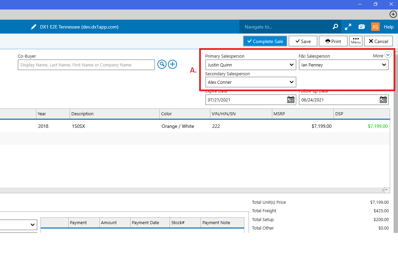Click the plus circle icon below the window controls
Screen dimensions: 398x256
pos(393,15)
